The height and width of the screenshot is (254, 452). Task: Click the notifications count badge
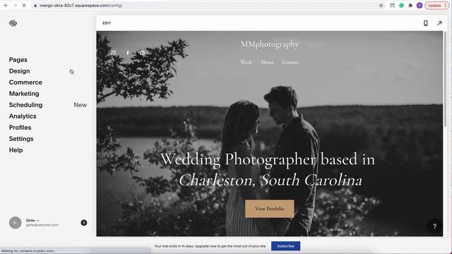tap(83, 223)
